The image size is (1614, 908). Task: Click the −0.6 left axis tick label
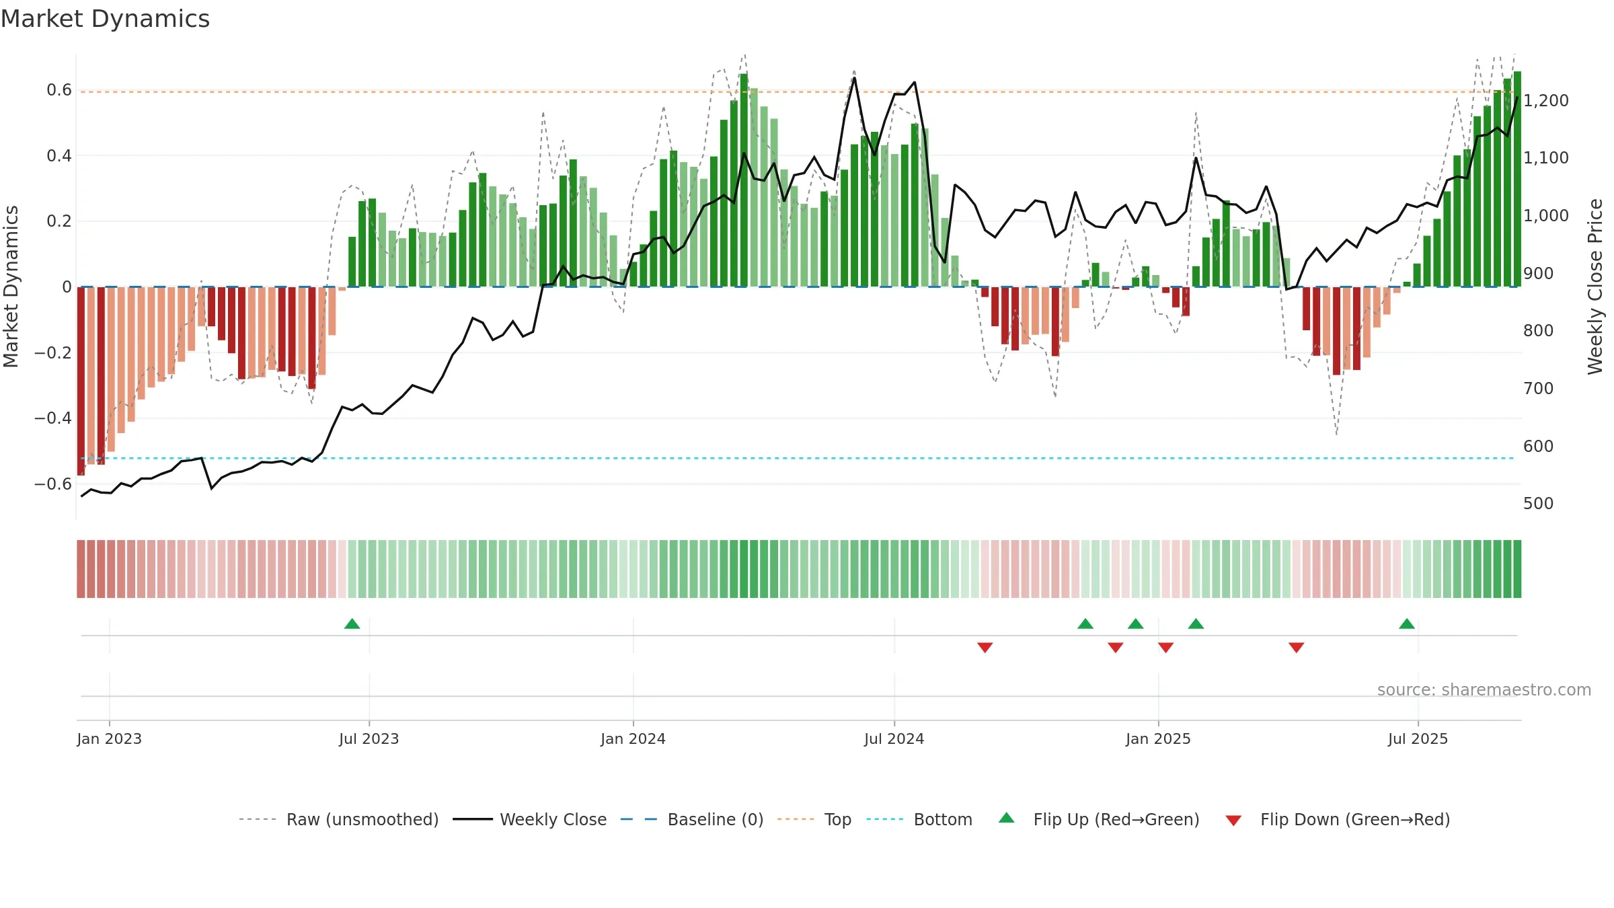(x=53, y=484)
